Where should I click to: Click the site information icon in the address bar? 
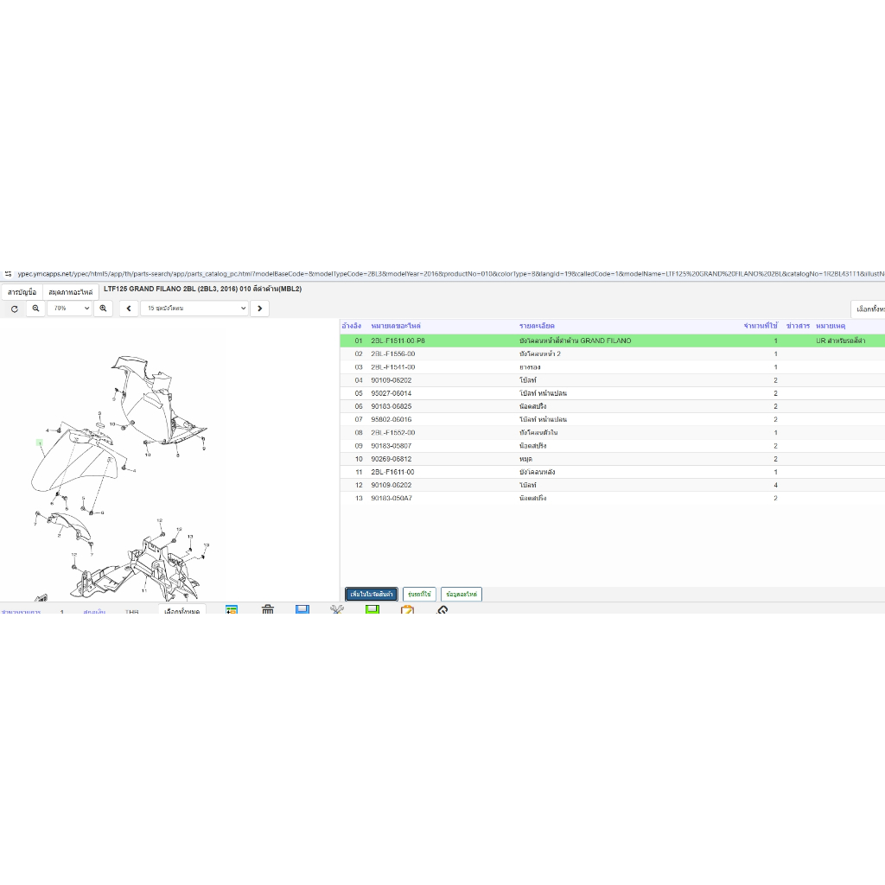pyautogui.click(x=8, y=274)
